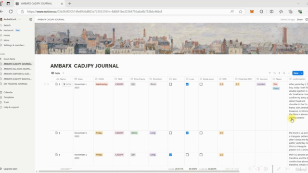Open the Direction column header menu

(x=158, y=79)
